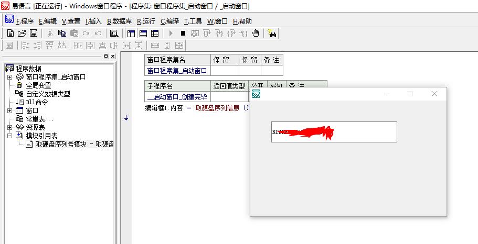Click the Cut scissors icon
Screen dimensions: 478x244
coord(50,33)
